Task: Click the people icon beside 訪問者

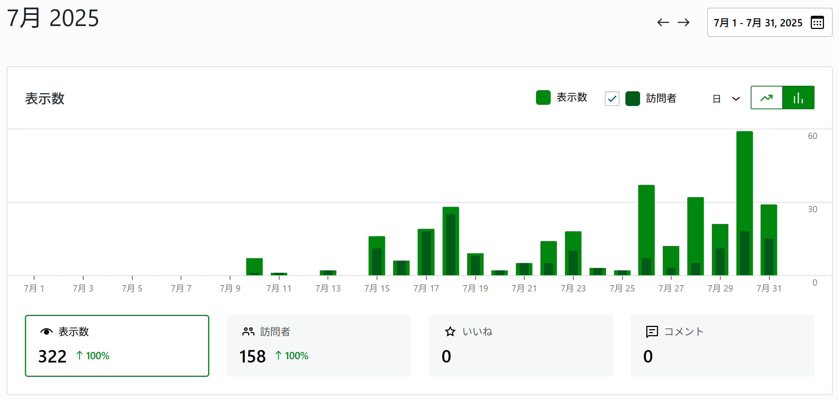Action: tap(248, 332)
